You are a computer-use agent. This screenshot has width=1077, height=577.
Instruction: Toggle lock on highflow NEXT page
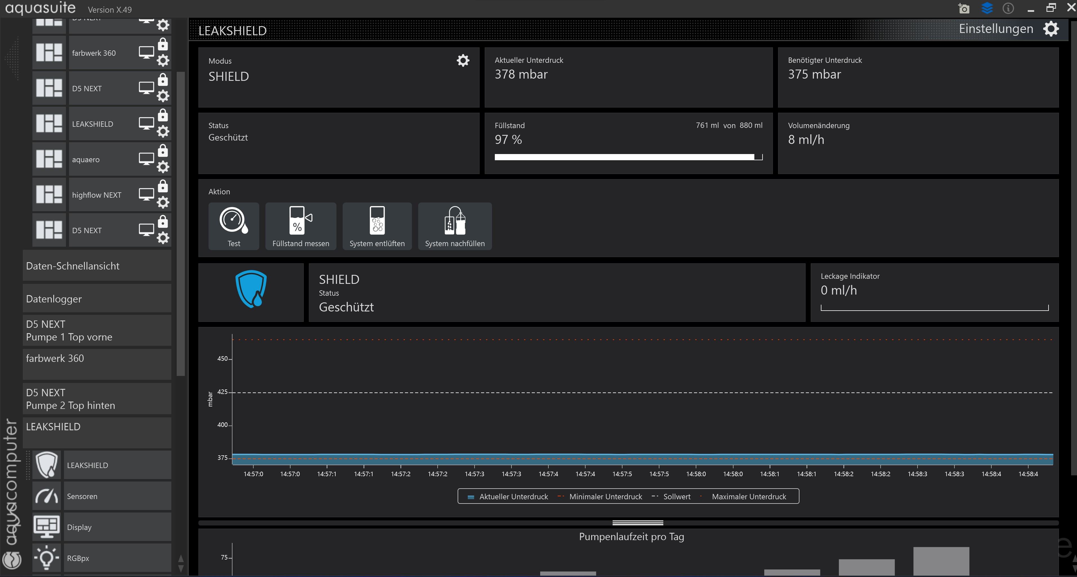pyautogui.click(x=163, y=186)
